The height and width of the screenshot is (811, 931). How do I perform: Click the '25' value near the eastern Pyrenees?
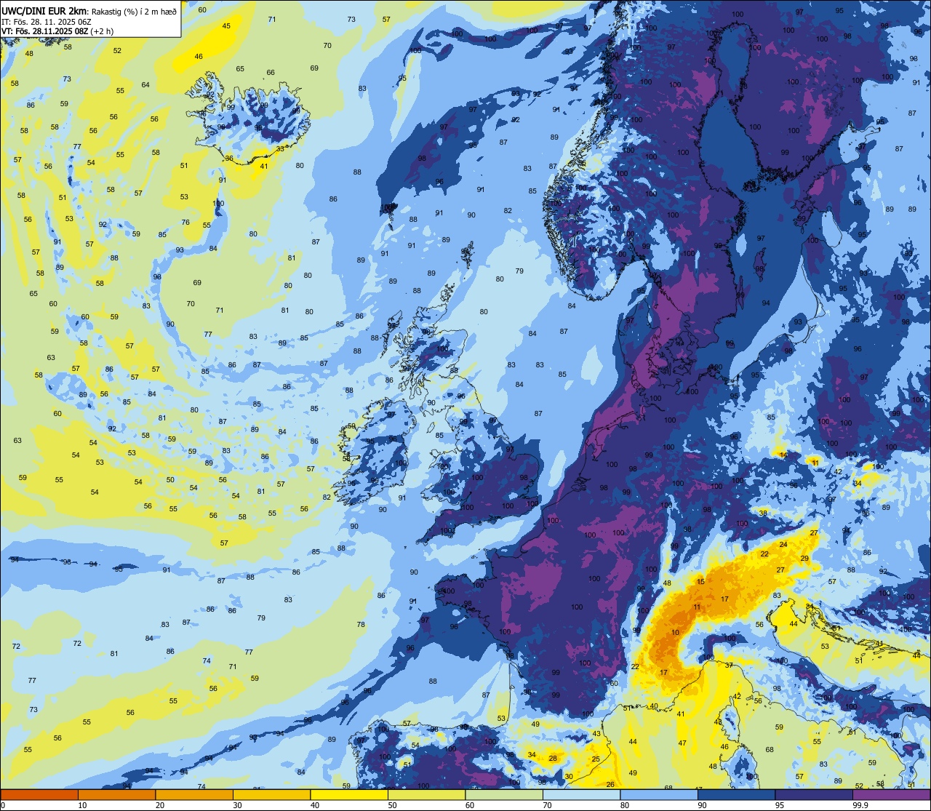pos(596,759)
